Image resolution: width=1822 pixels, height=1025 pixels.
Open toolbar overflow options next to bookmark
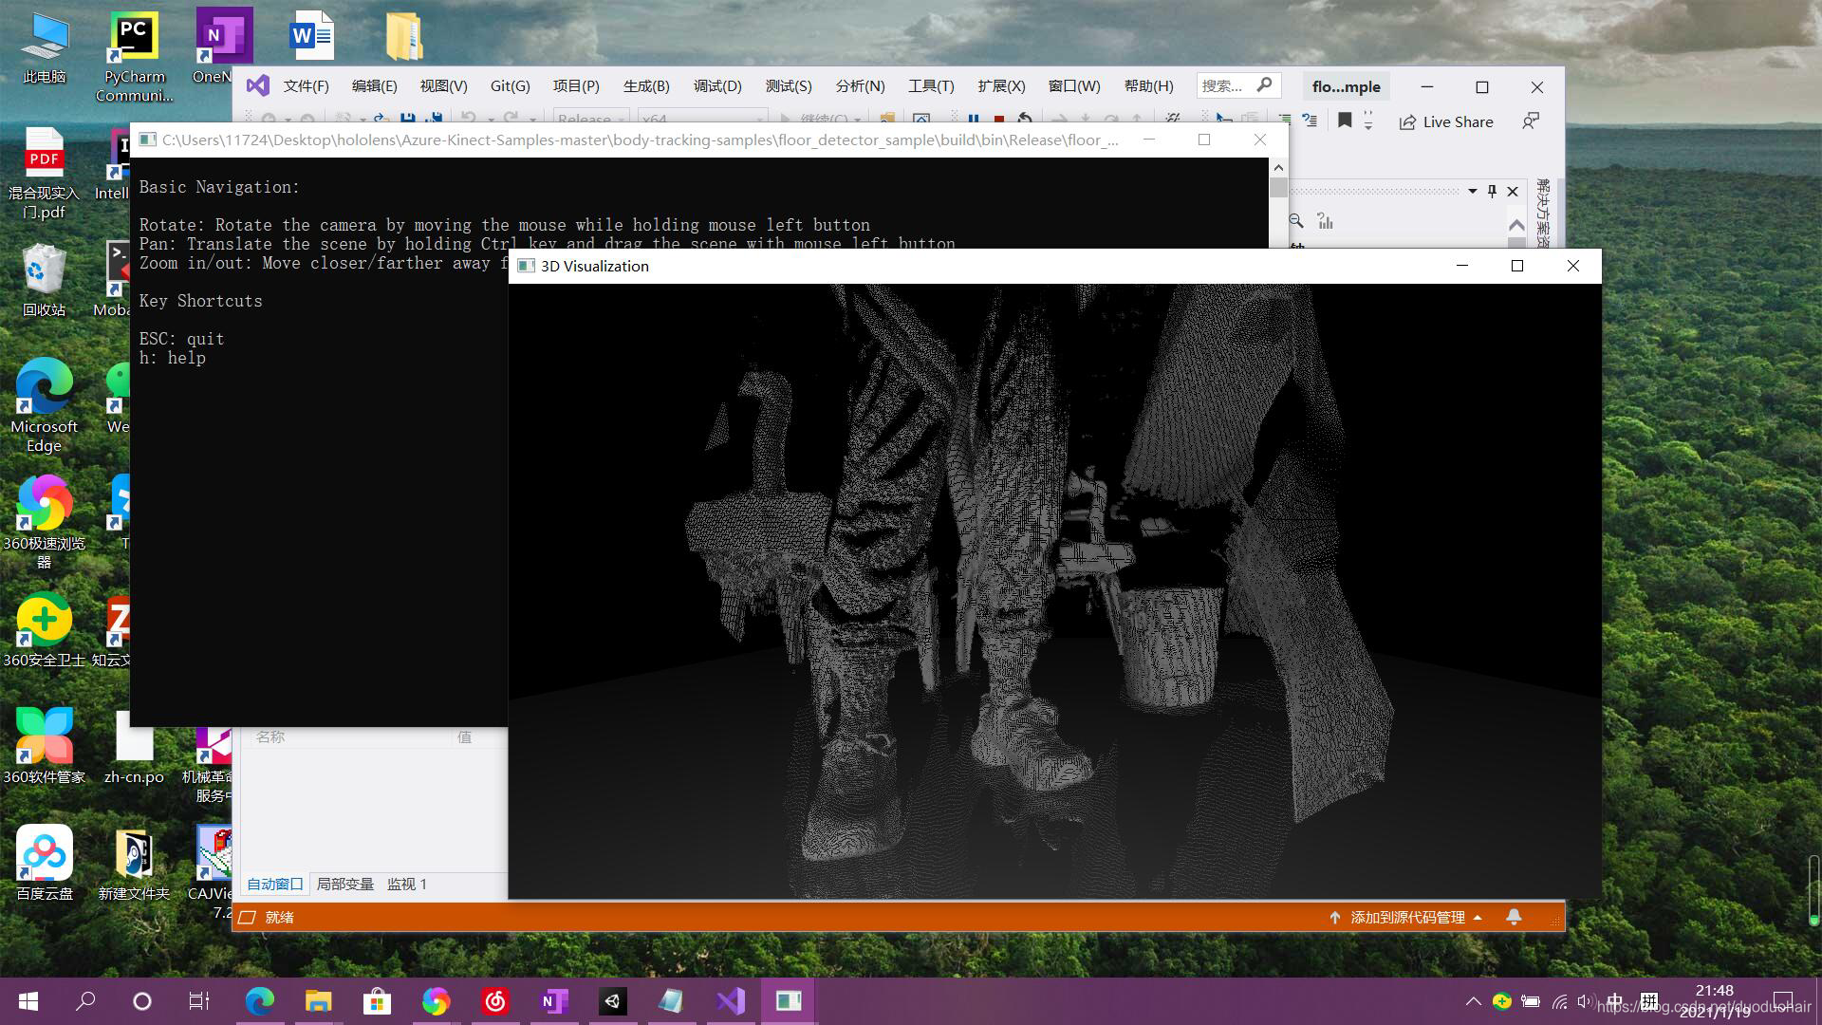coord(1367,121)
